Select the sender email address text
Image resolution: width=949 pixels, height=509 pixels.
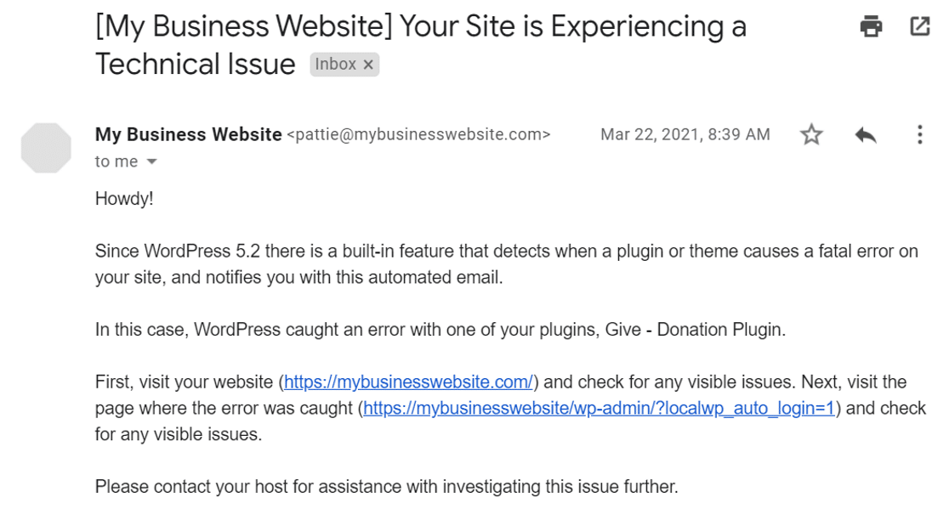click(418, 134)
